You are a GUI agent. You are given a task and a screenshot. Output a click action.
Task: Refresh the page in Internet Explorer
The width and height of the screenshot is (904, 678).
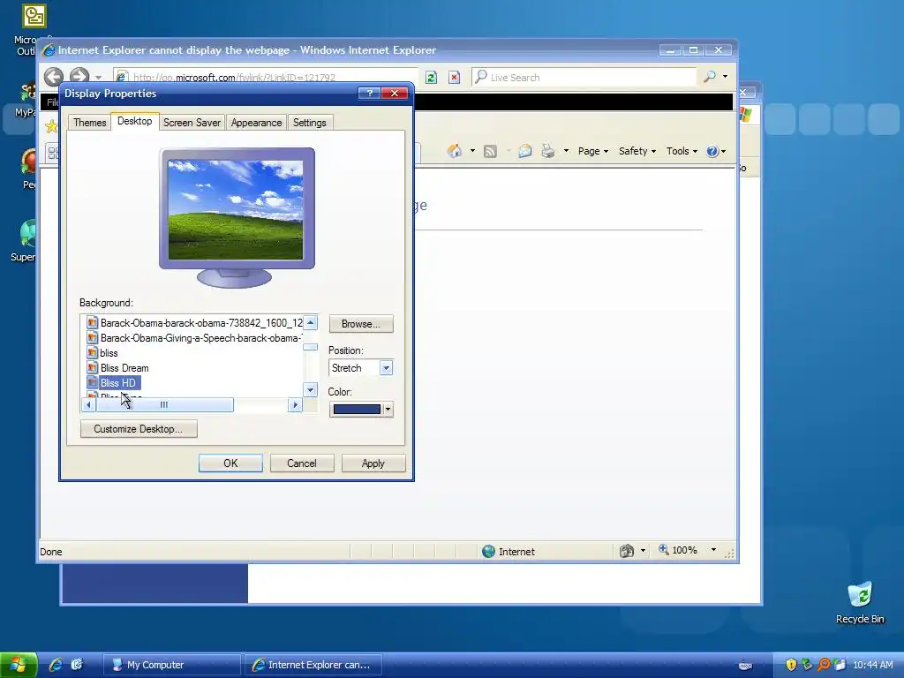pos(431,78)
